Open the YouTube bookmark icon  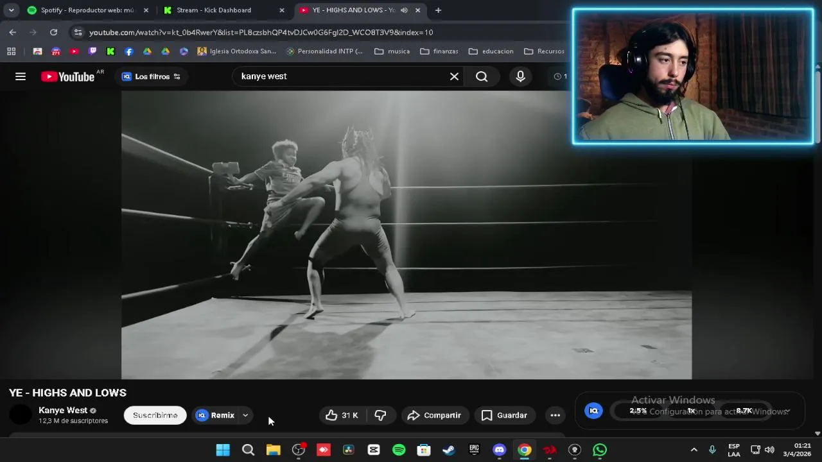(x=74, y=51)
